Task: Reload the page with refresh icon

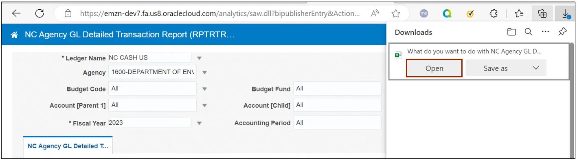Action: tap(39, 13)
